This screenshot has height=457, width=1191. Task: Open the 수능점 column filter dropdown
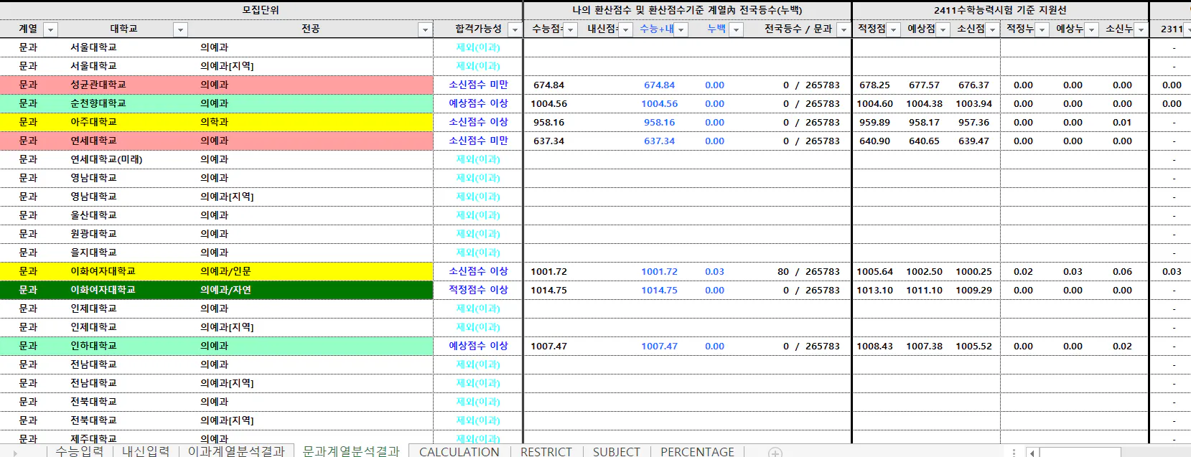click(x=571, y=29)
